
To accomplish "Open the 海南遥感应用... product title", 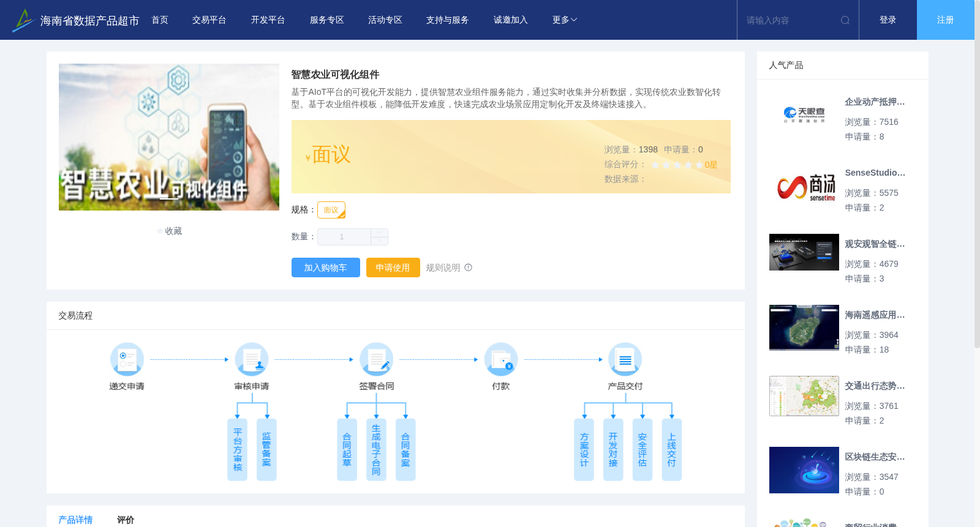I will (x=875, y=315).
